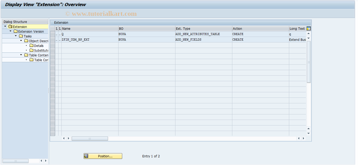Viewport: 358px width, 165px height.
Task: Select the Q name cell
Action: point(90,34)
